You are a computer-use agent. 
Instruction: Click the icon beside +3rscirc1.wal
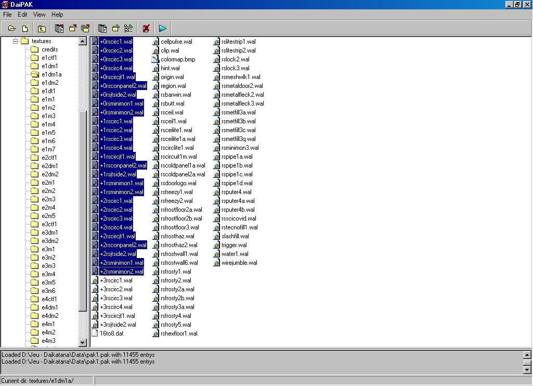click(x=95, y=280)
